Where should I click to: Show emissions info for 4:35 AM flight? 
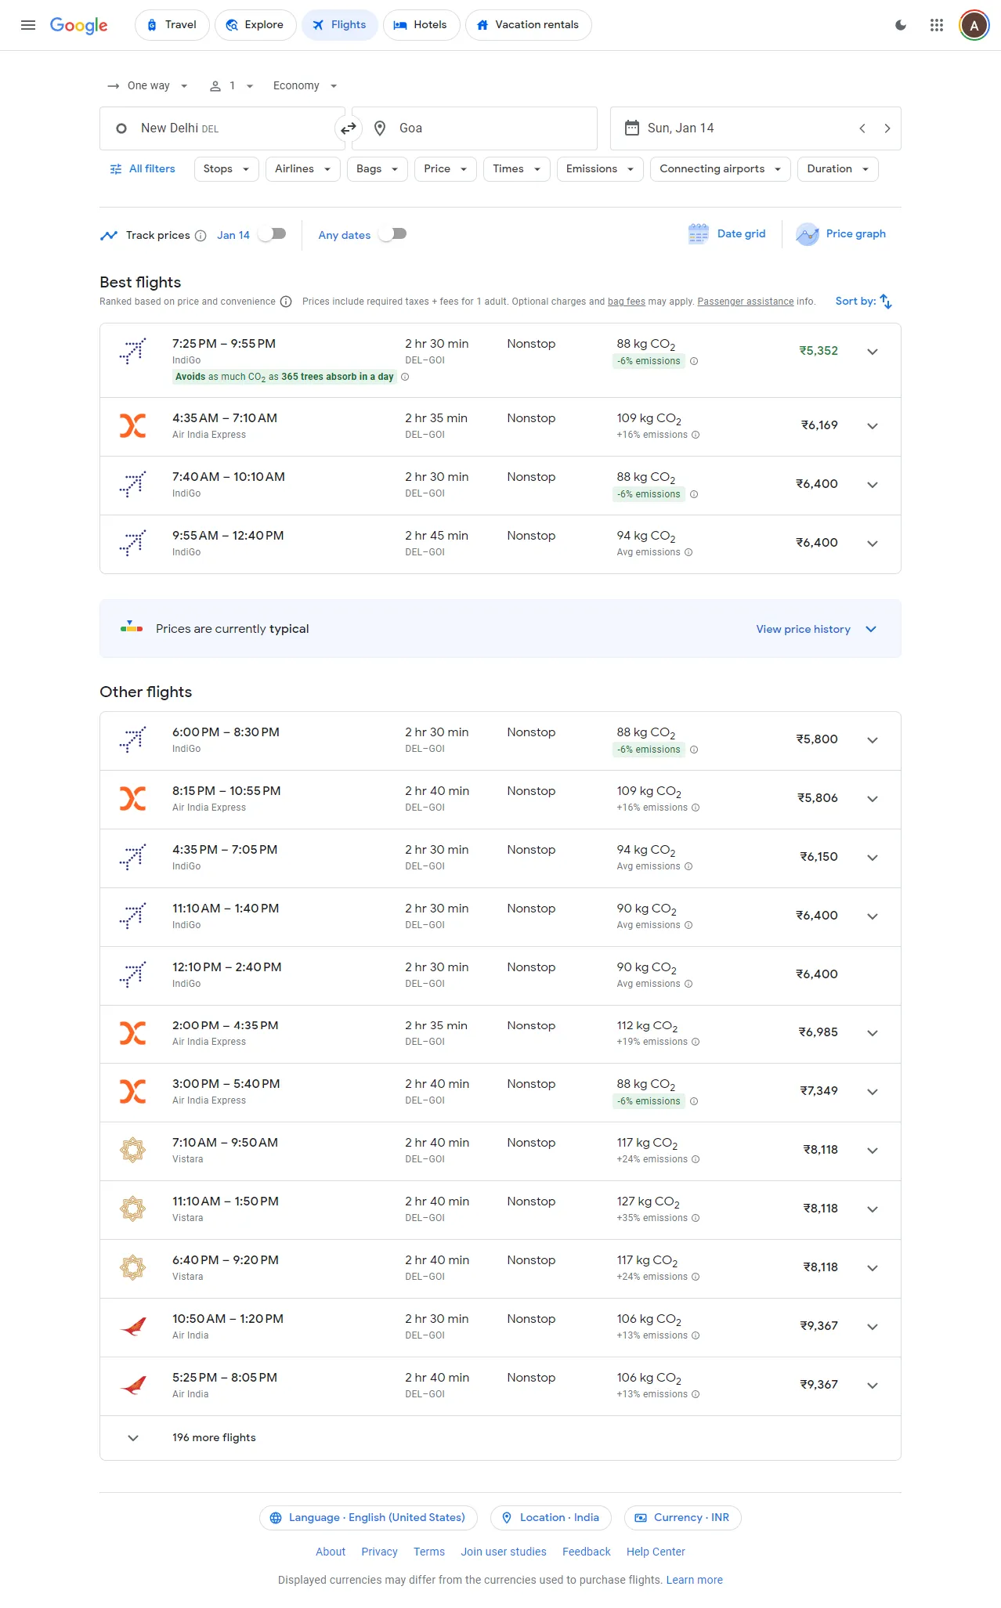(696, 435)
